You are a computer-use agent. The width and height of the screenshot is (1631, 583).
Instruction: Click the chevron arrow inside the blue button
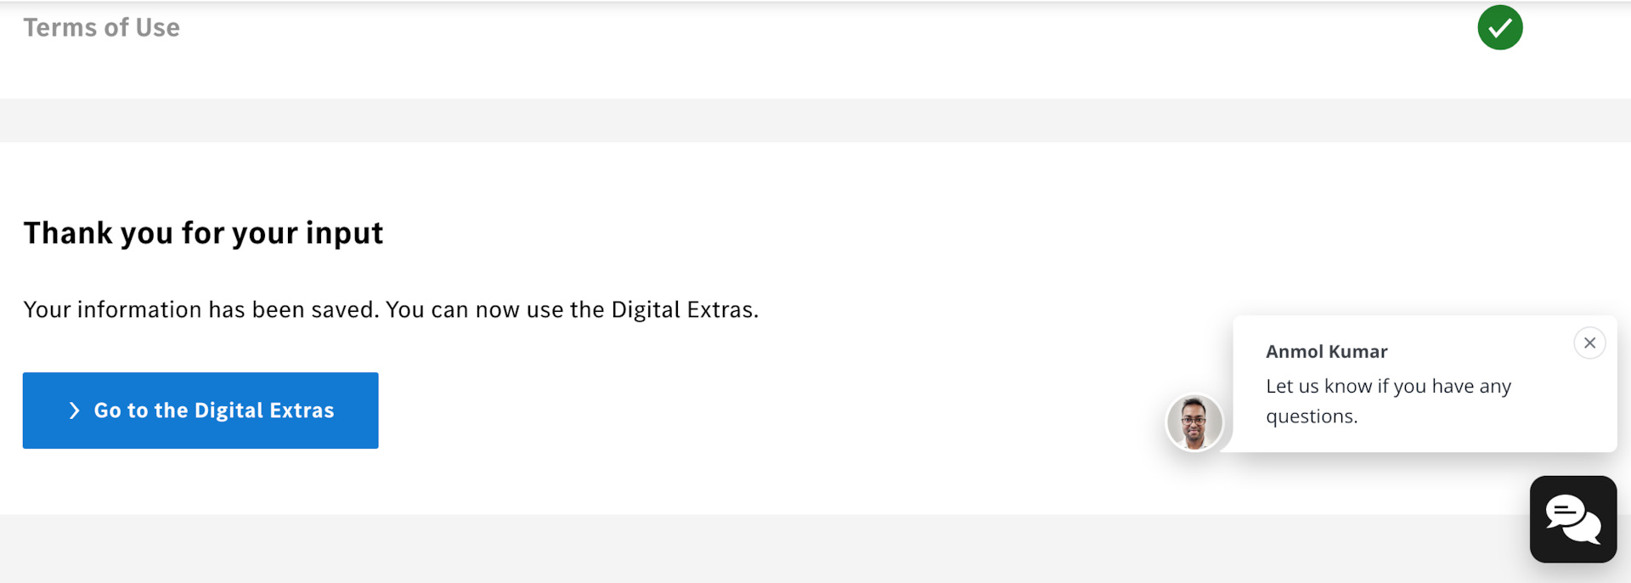coord(74,410)
